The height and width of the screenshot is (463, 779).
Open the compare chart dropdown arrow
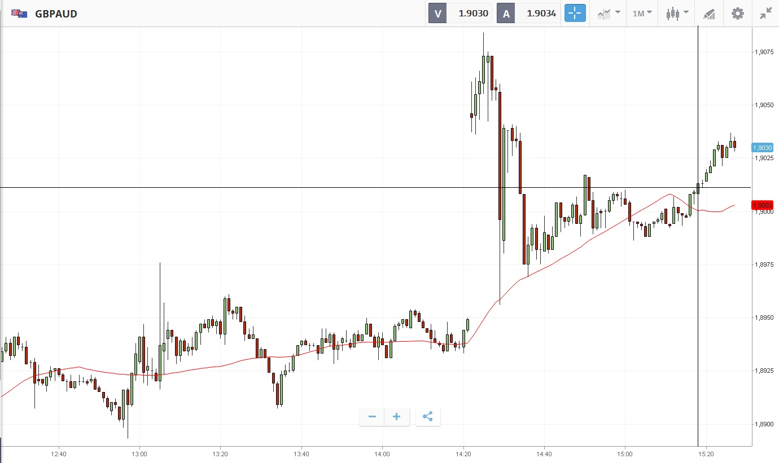(618, 12)
